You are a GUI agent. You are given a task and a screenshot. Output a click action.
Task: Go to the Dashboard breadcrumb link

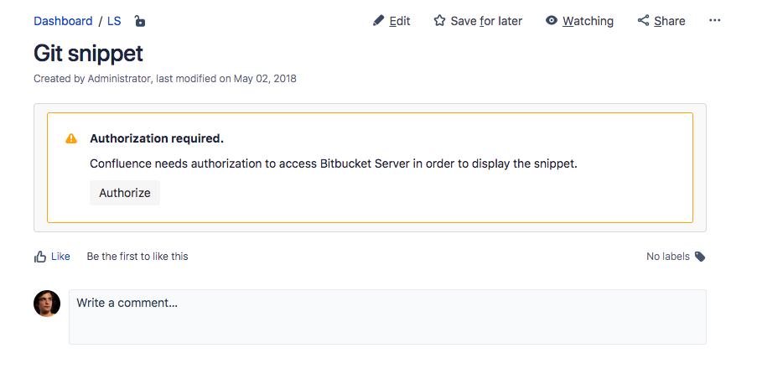pos(63,21)
